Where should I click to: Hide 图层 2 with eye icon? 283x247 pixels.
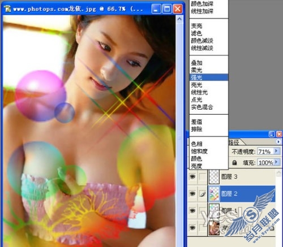coord(192,193)
